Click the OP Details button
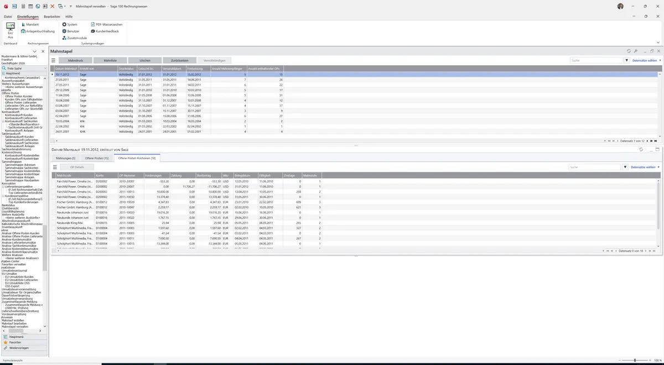 (x=77, y=166)
